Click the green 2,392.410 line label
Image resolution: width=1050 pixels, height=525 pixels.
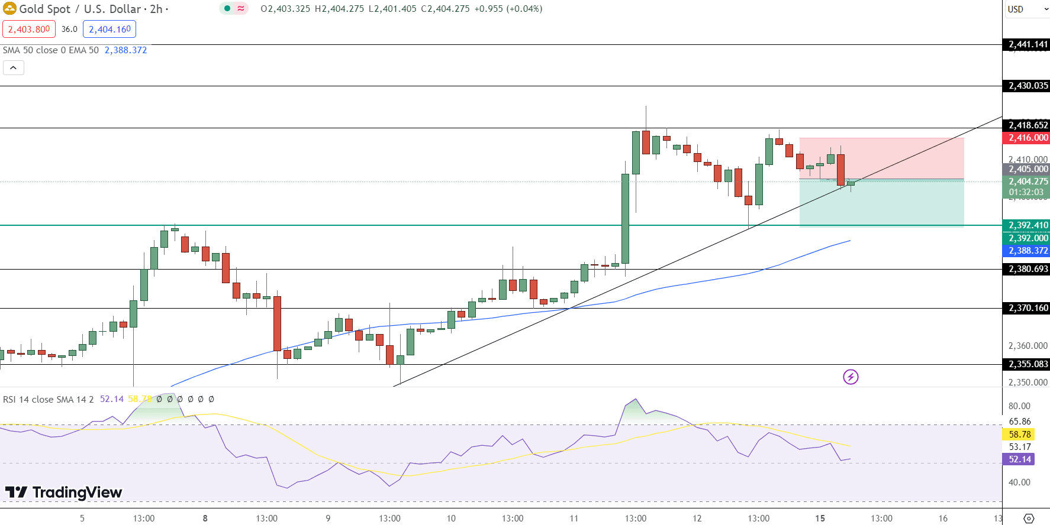pos(1028,225)
